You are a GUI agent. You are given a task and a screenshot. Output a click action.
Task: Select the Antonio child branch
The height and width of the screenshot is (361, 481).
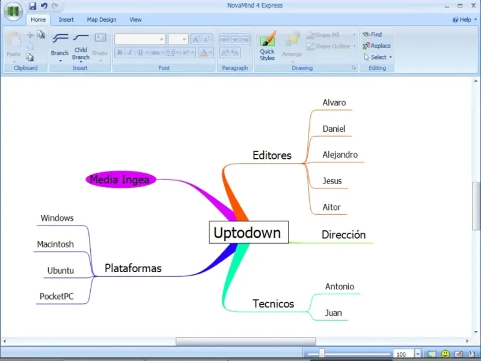pos(340,286)
